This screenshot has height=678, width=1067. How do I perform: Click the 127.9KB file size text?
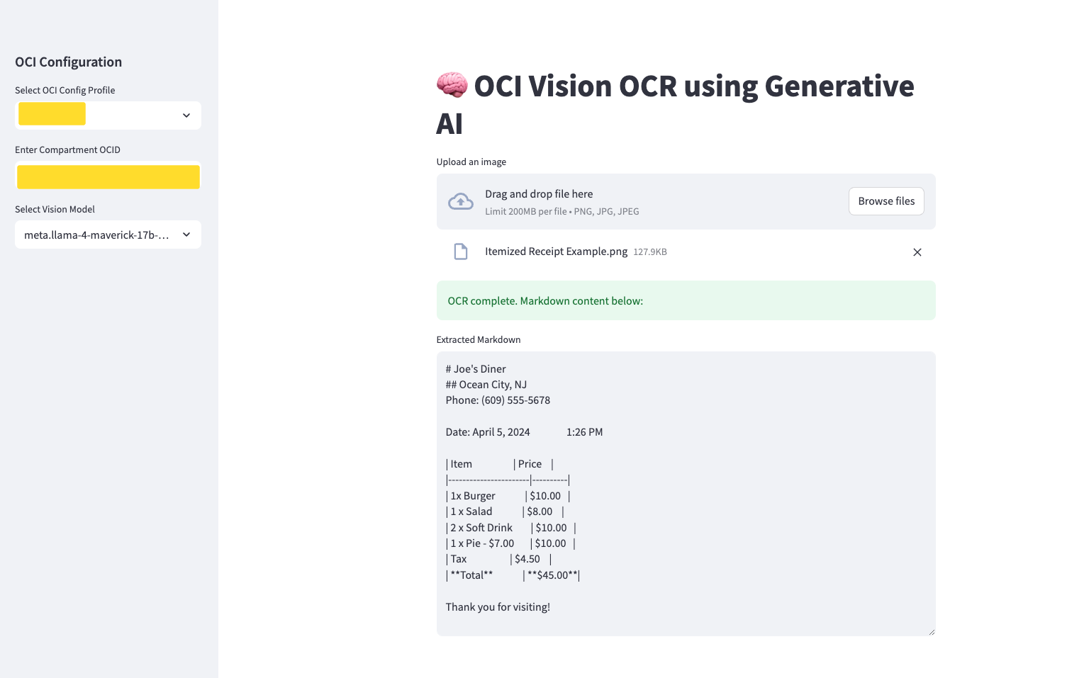tap(649, 252)
